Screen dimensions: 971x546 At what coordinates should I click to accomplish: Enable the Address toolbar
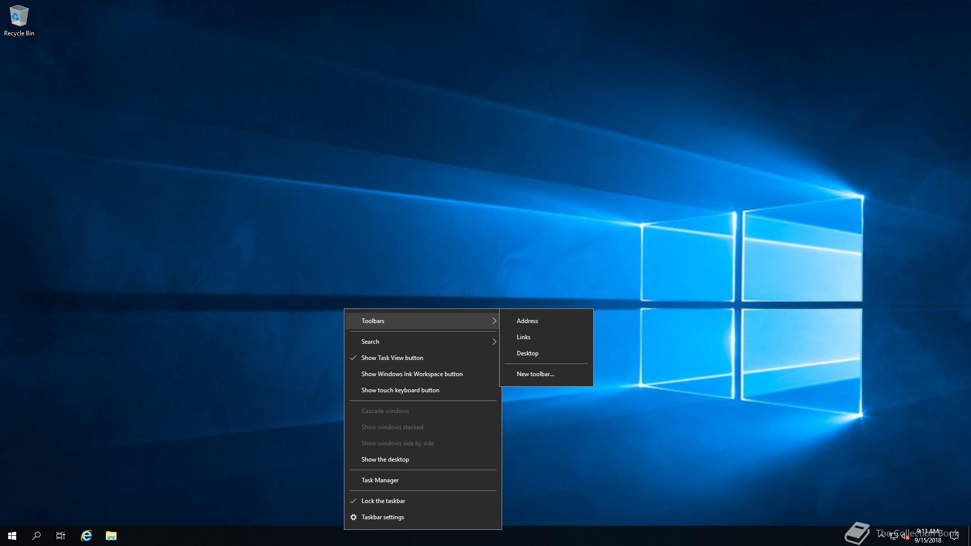tap(546, 321)
